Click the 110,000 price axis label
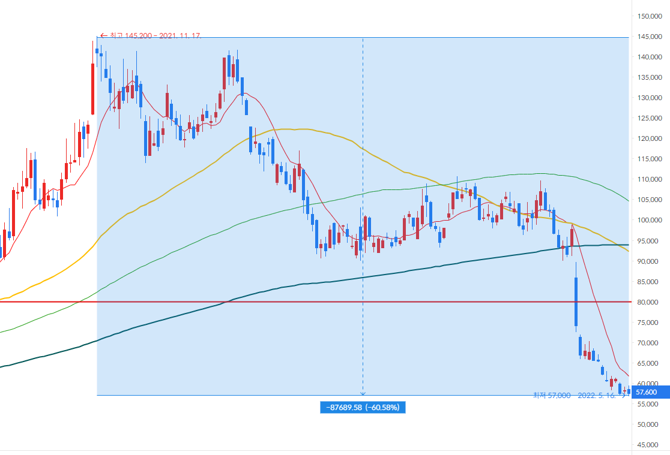 (650, 179)
